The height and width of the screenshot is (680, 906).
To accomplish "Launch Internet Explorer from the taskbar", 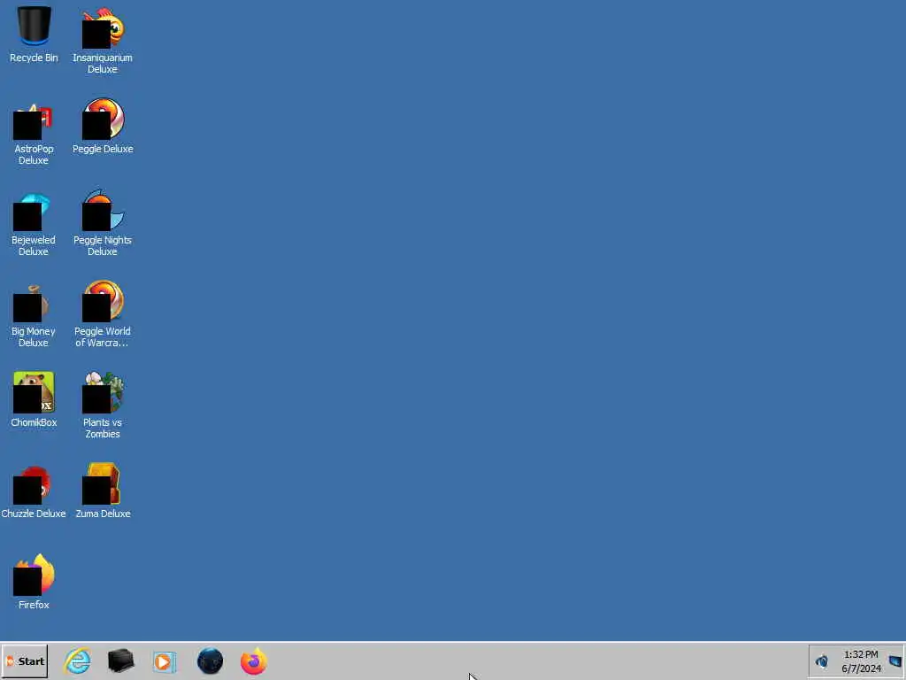I will [x=78, y=661].
